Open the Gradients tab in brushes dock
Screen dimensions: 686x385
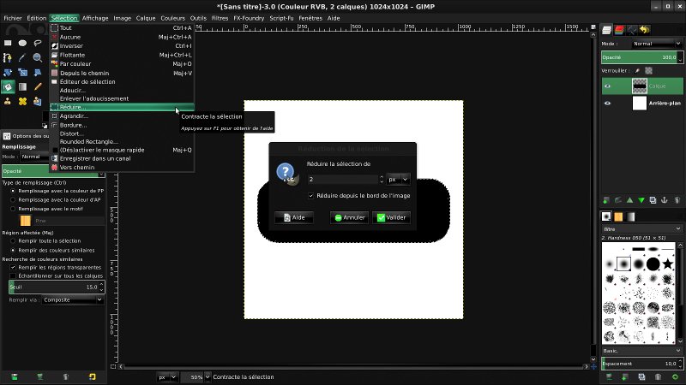630,217
